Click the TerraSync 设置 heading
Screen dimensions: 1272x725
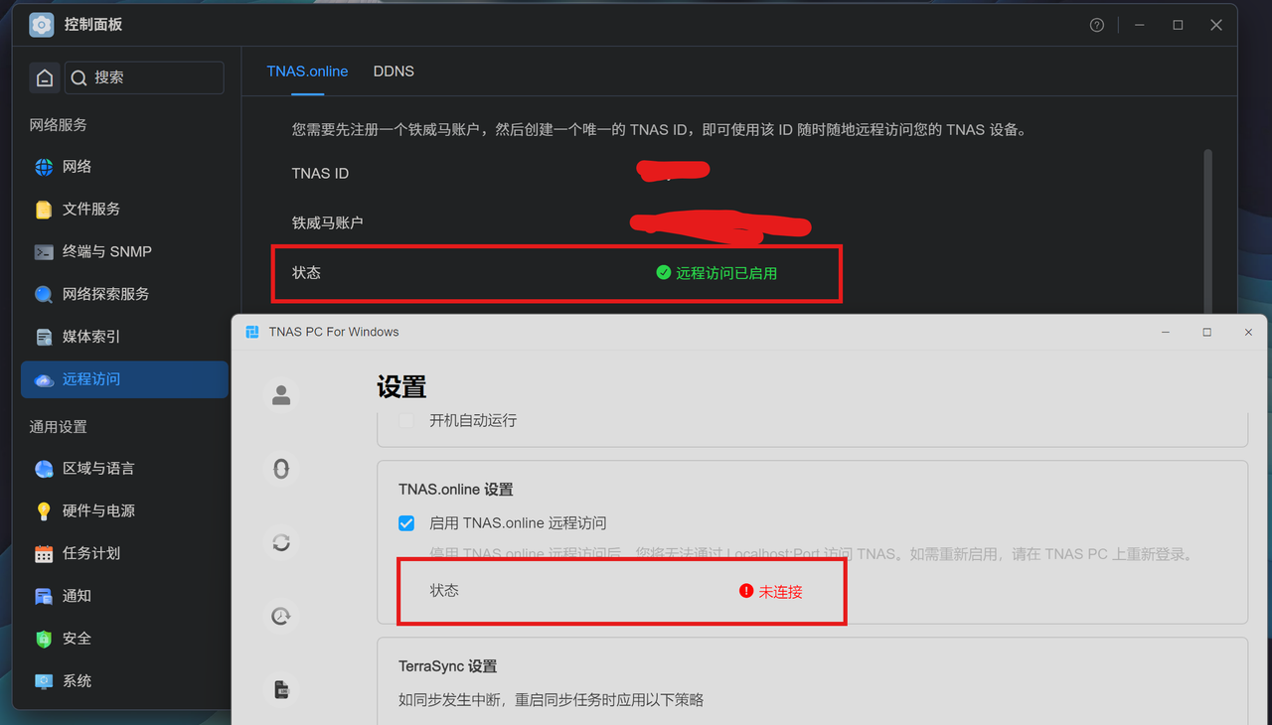tap(447, 666)
